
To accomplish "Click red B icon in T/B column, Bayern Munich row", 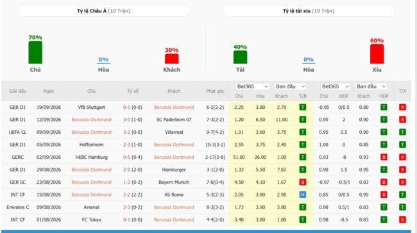I will point(303,182).
